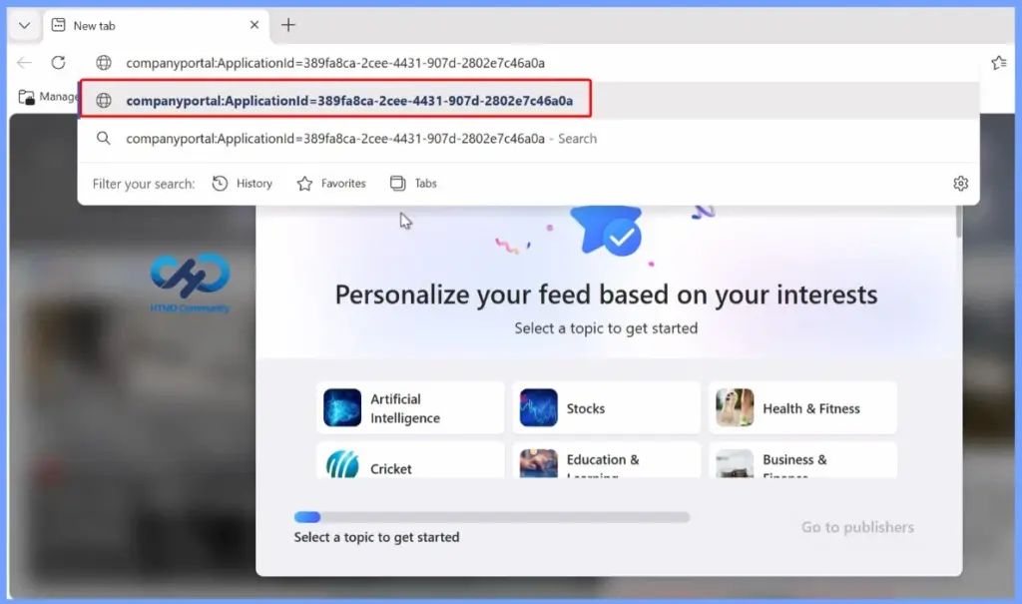Reload the page with refresh icon
Screen dimensions: 1022x604
(x=58, y=63)
